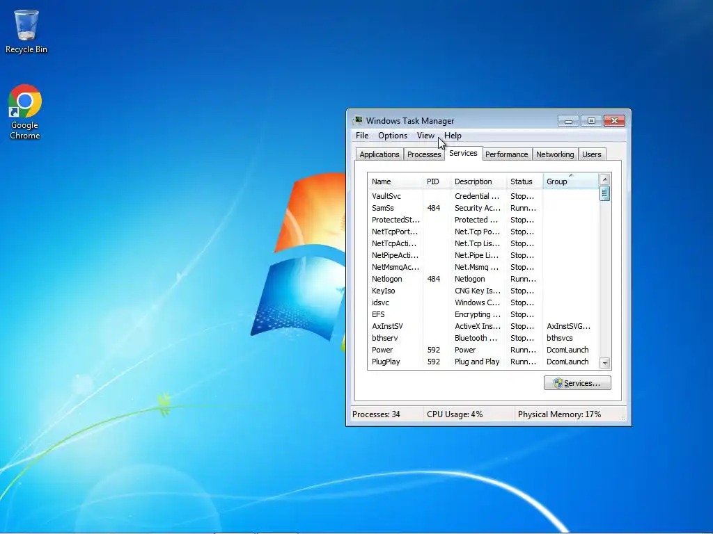Sort services by Group column header

571,181
